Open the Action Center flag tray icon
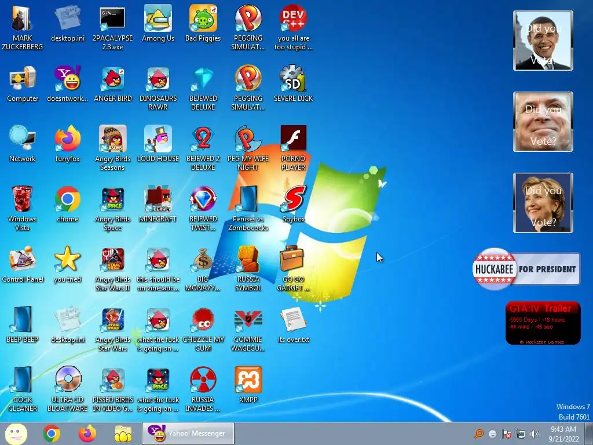This screenshot has width=593, height=445. tap(506, 434)
